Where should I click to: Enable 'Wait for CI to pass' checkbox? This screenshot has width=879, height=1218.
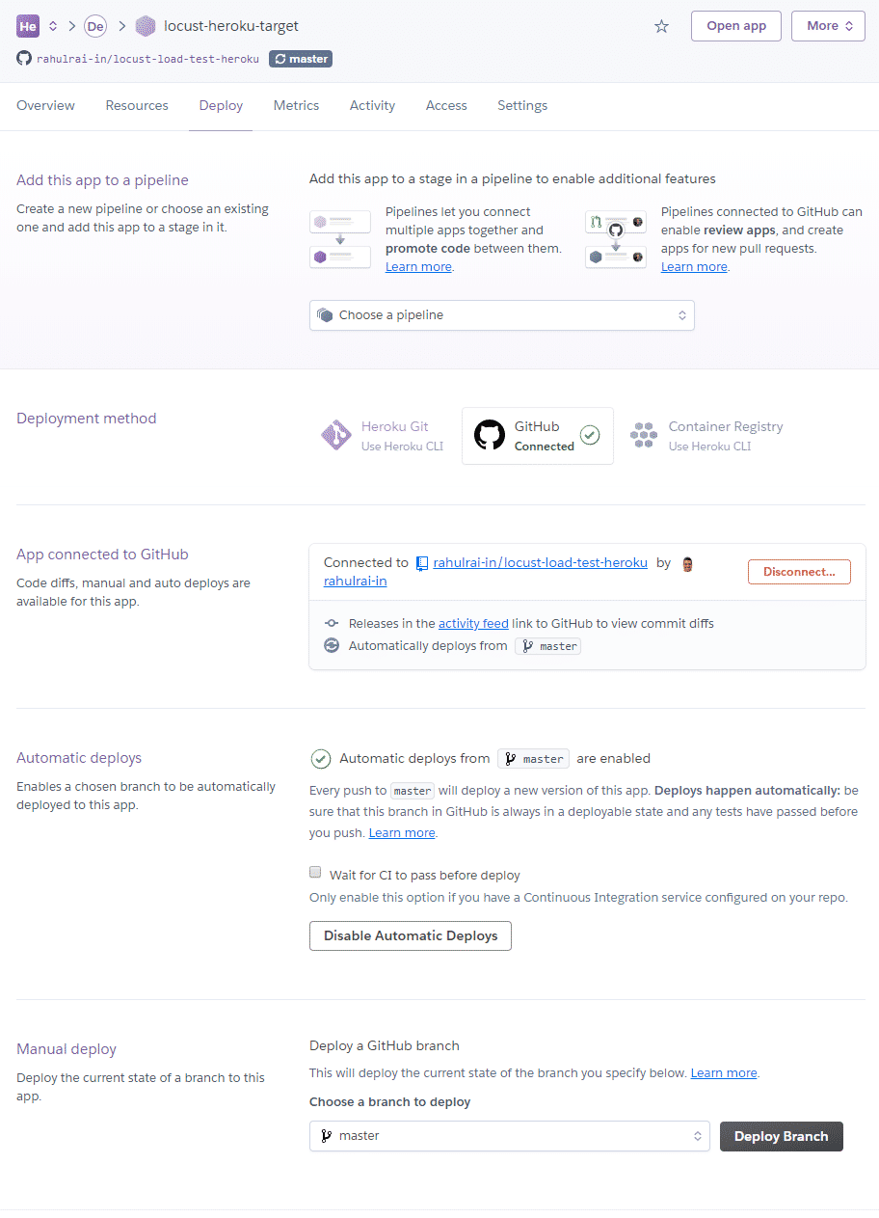click(x=315, y=872)
